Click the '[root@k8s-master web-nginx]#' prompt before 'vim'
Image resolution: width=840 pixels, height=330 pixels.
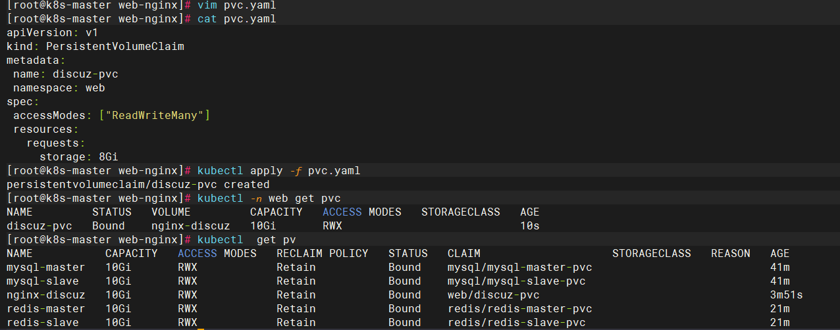tap(99, 5)
